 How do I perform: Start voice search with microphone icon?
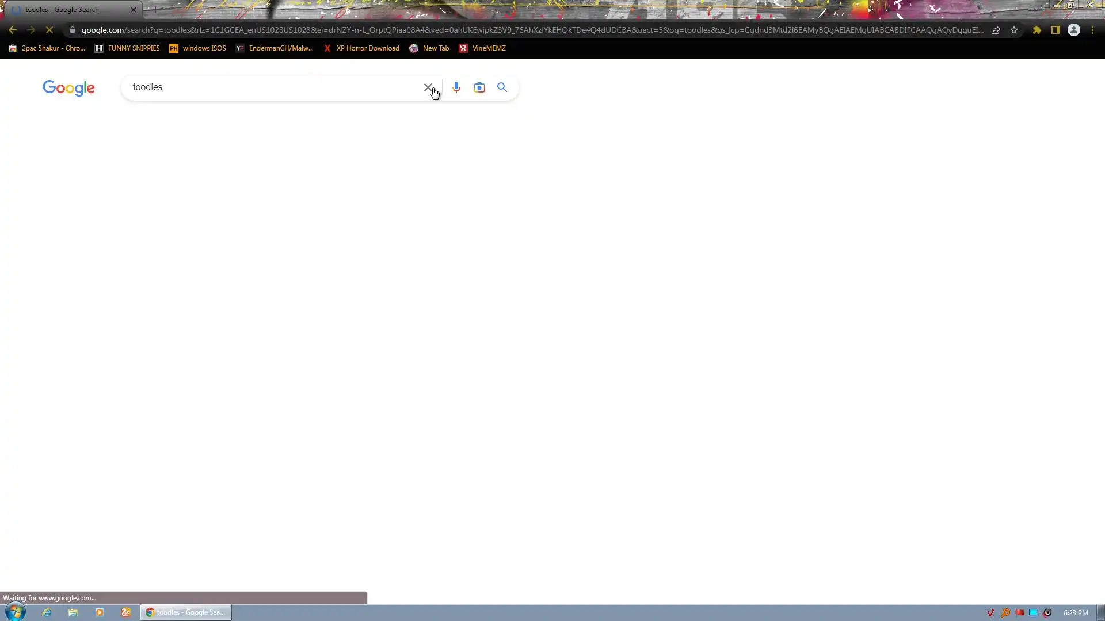tap(456, 87)
